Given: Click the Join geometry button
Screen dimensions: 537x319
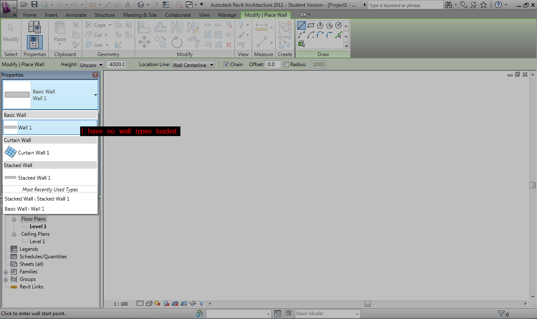Looking at the screenshot, I should pyautogui.click(x=96, y=45).
